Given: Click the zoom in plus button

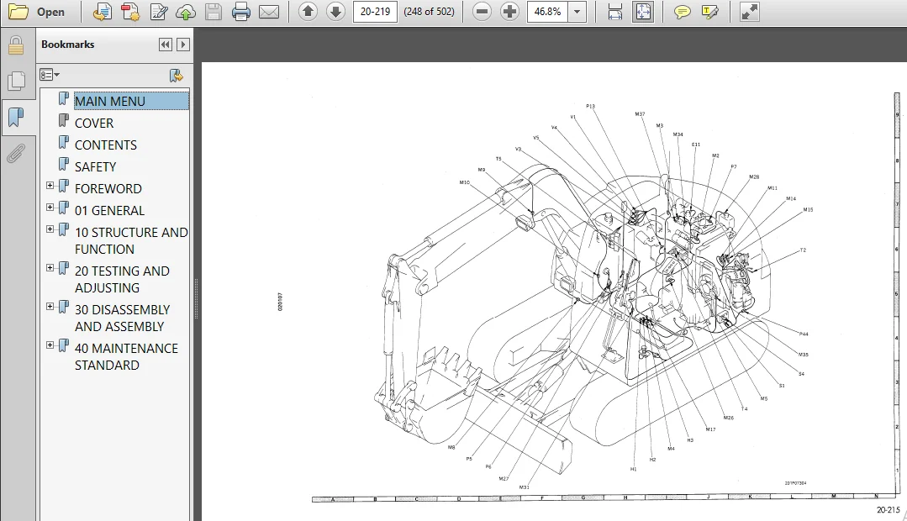Looking at the screenshot, I should pos(509,12).
